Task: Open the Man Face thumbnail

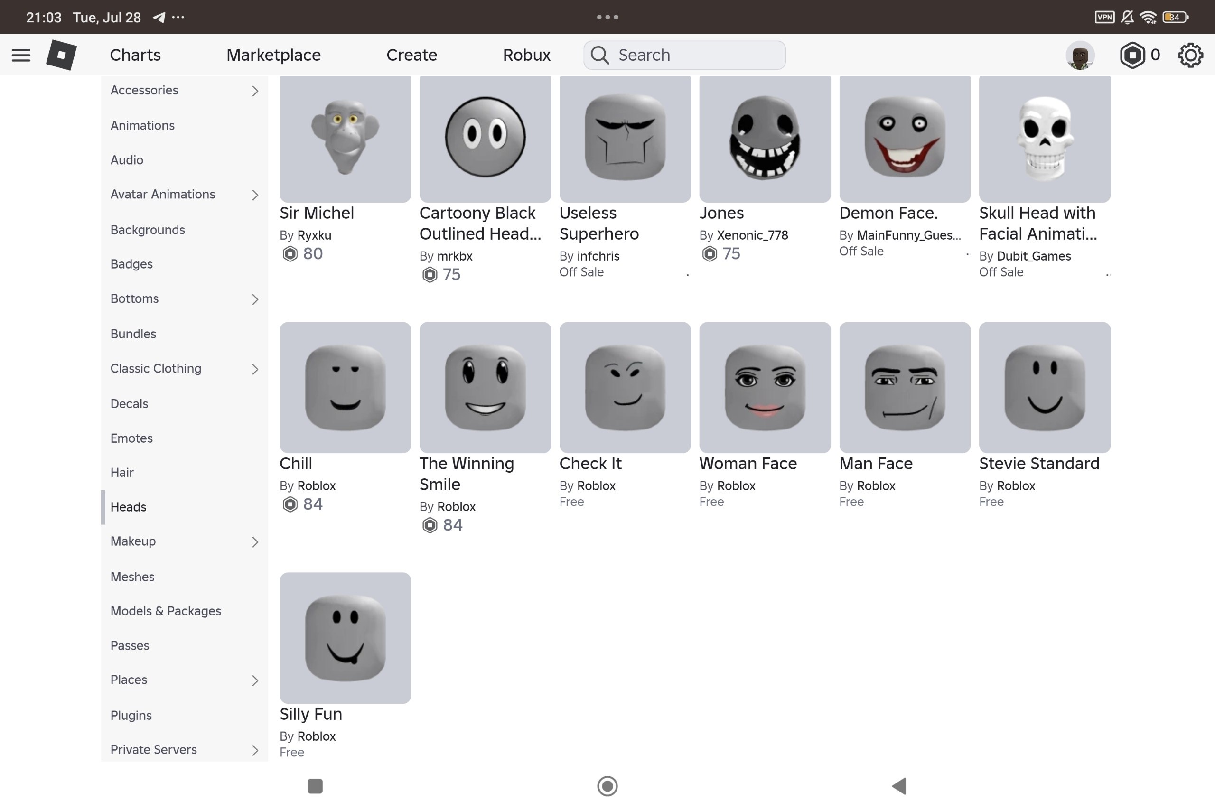Action: click(x=905, y=387)
